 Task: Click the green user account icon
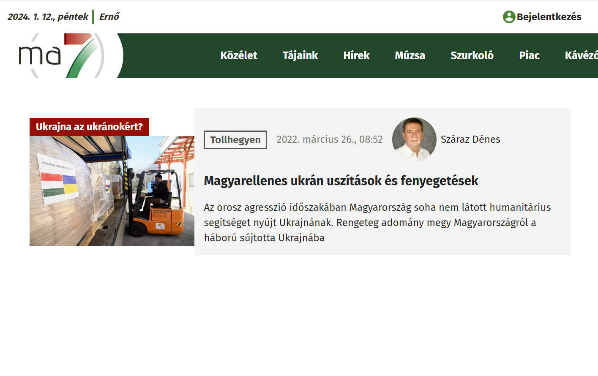click(509, 17)
